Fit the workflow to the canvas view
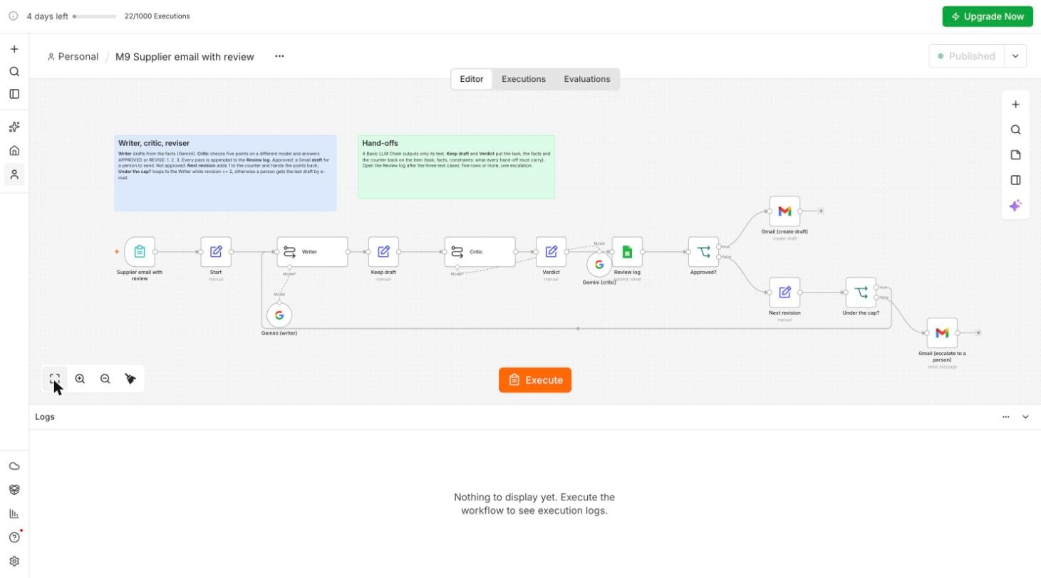The width and height of the screenshot is (1041, 578). (55, 379)
